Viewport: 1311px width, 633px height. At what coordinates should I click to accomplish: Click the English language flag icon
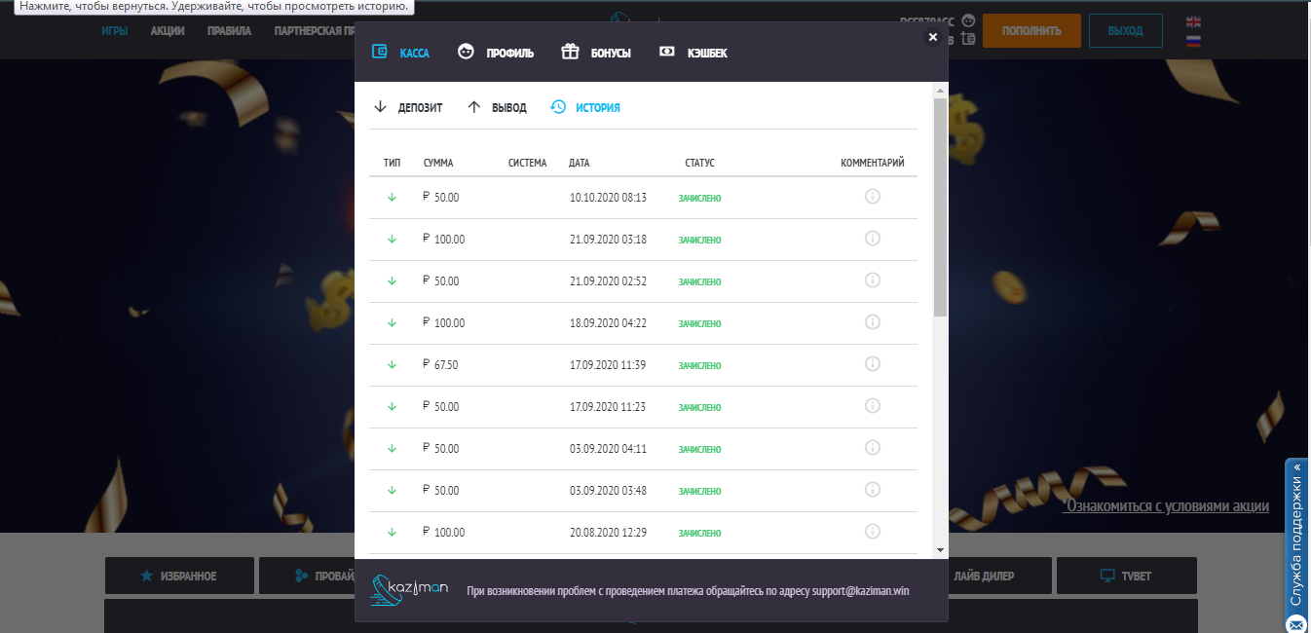[1193, 22]
